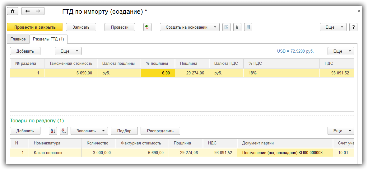368x170 pixels.
Task: Select the Разделы ГТД (1) tab
Action: pos(49,39)
